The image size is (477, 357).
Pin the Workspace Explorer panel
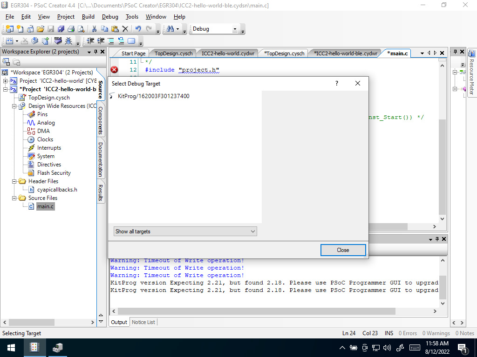(x=95, y=52)
